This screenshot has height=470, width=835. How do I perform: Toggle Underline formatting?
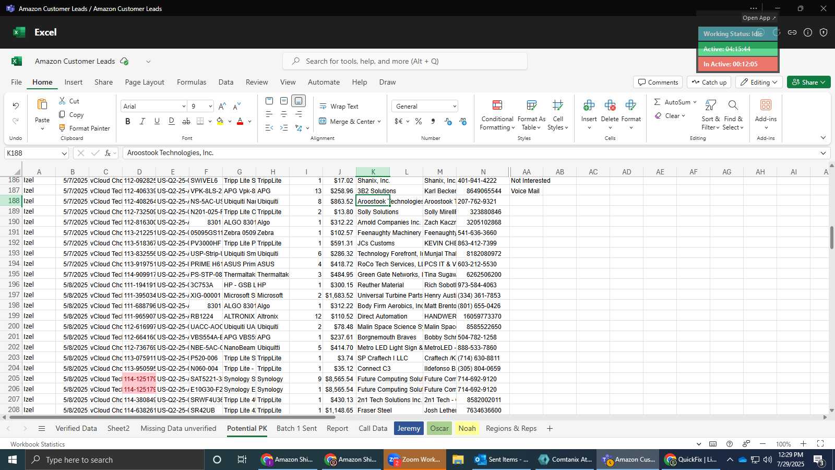click(157, 121)
